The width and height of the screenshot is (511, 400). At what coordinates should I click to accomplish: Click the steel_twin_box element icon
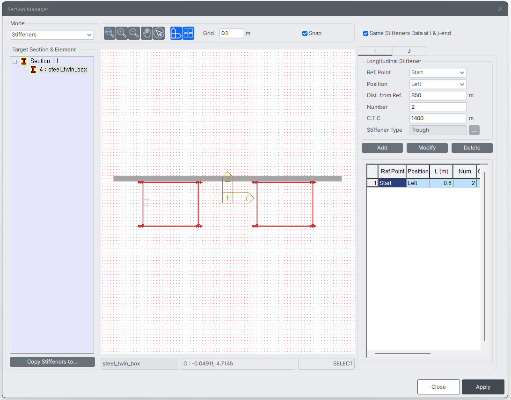point(33,70)
